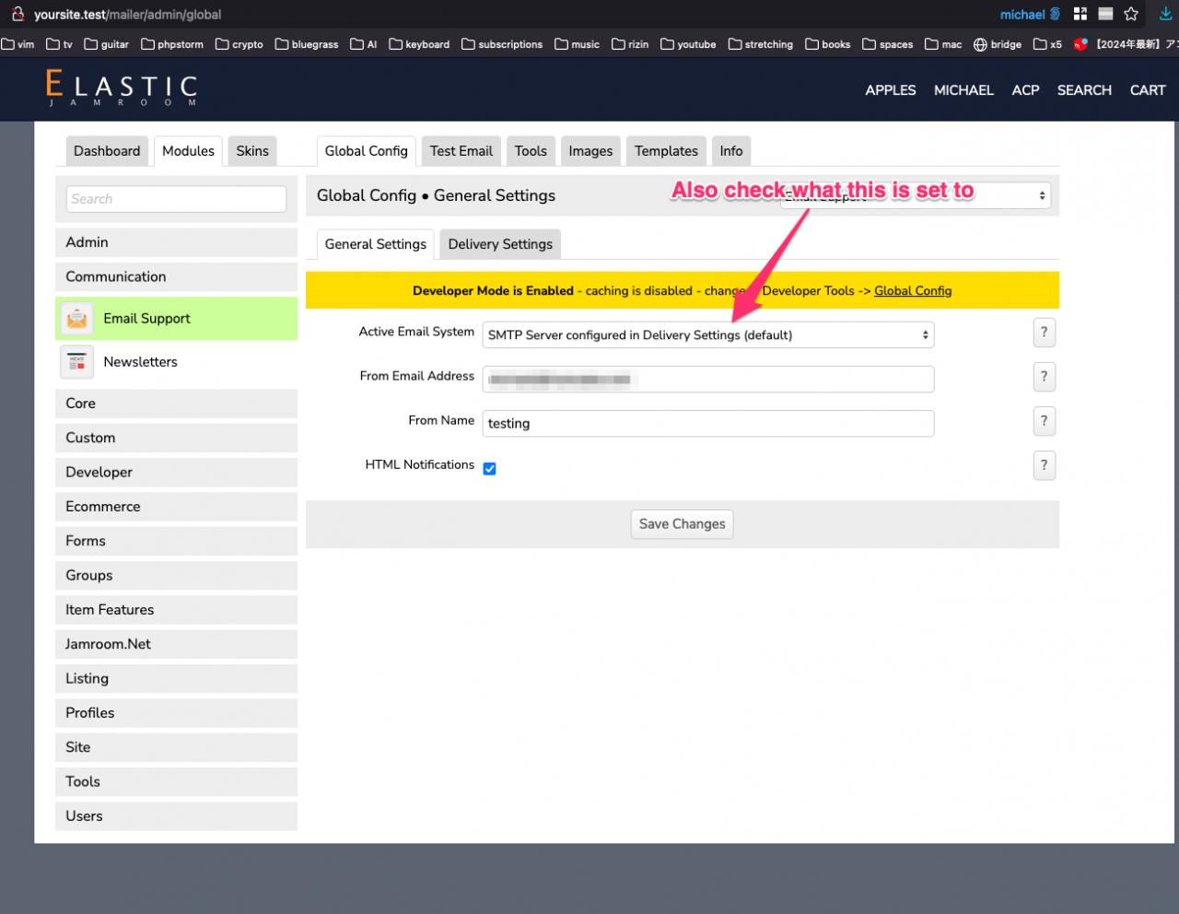
Task: Click the Newsletters module icon
Action: (77, 362)
